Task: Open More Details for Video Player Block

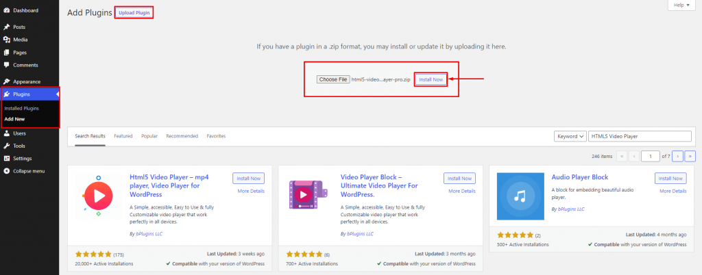Action: [462, 191]
